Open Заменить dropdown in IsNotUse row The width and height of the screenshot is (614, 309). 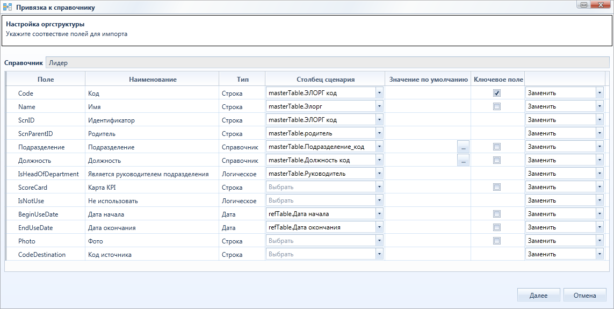tap(599, 200)
